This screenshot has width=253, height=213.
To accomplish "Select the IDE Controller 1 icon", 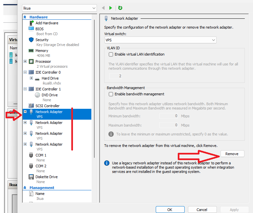I will pos(31,89).
